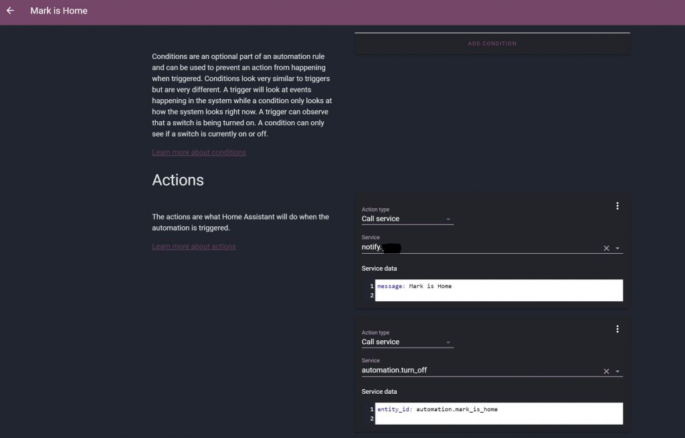Image resolution: width=685 pixels, height=438 pixels.
Task: Clear the notify service field
Action: (x=606, y=248)
